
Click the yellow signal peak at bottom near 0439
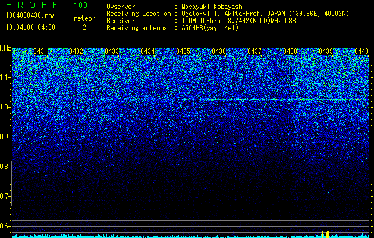coord(328,234)
